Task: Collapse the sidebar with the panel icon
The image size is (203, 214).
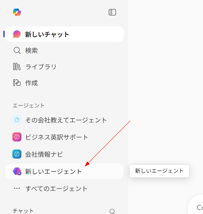Action: pos(112,12)
